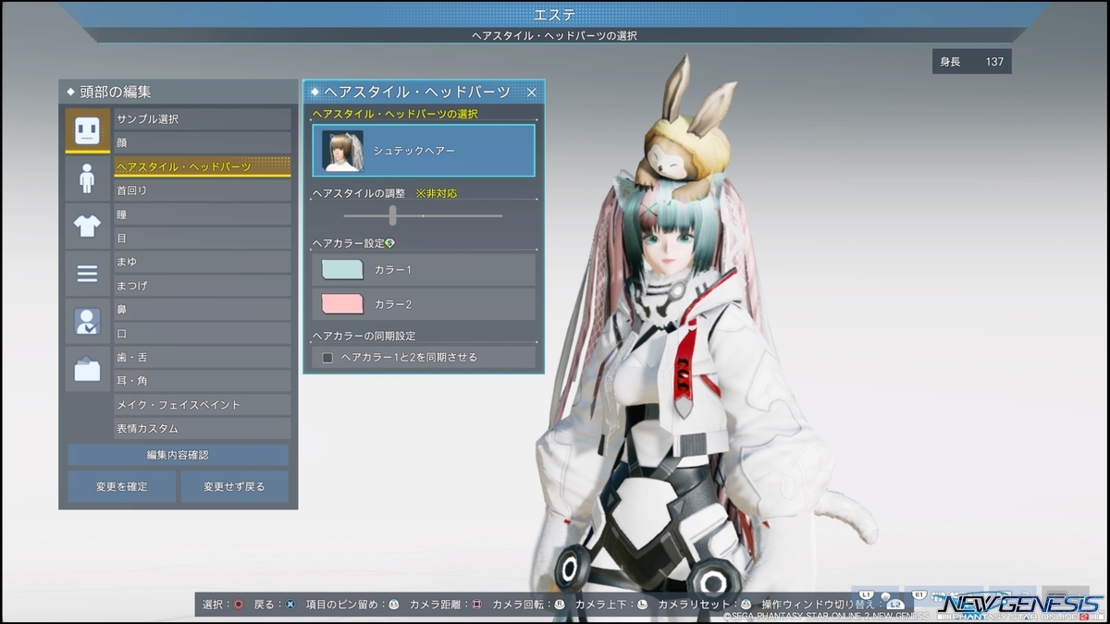The height and width of the screenshot is (624, 1110).
Task: Click the 頭部の編集 panel header
Action: click(178, 92)
